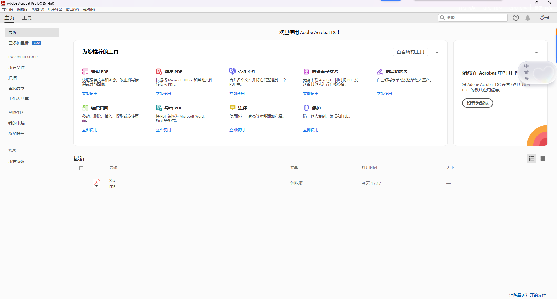The height and width of the screenshot is (299, 557).
Task: Toggle the select-all checkbox above recent files
Action: pos(81,168)
